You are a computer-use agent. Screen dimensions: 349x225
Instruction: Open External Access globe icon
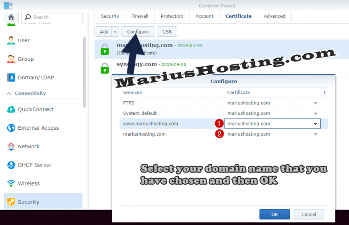click(x=11, y=128)
